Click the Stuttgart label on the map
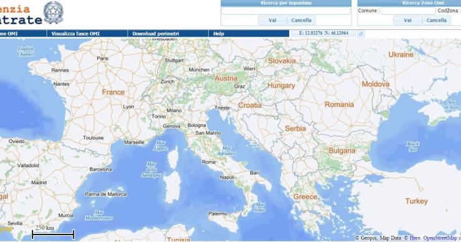The height and width of the screenshot is (242, 461). click(174, 60)
